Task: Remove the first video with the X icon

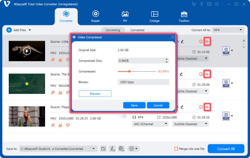Action: pyautogui.click(x=244, y=41)
